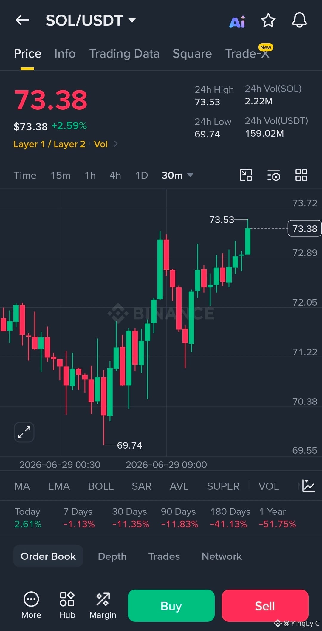Expand the SOL/USDT pair selector
The width and height of the screenshot is (322, 631).
click(x=132, y=20)
